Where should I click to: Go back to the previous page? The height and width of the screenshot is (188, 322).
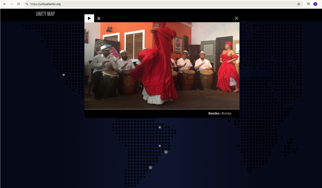coord(5,4)
